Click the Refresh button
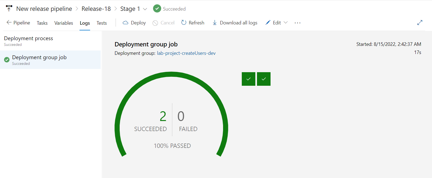This screenshot has height=178, width=432. (x=193, y=23)
